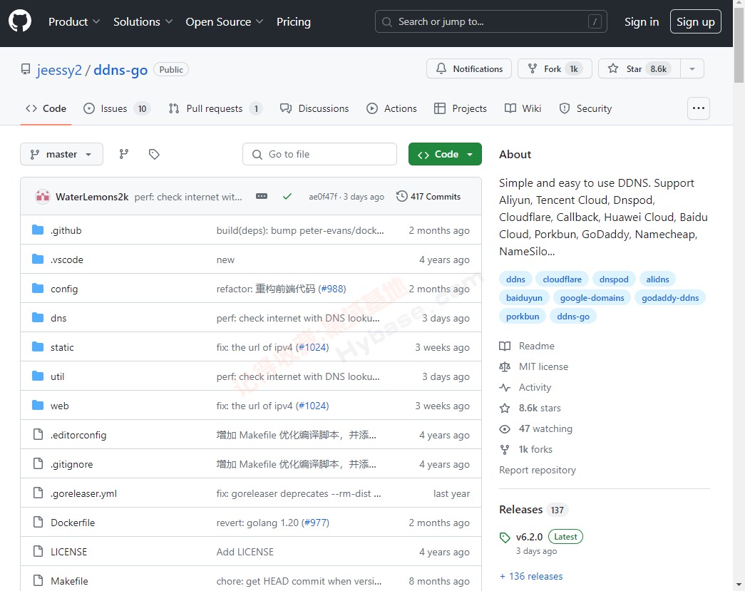
Task: Switch to the Projects tab
Action: point(461,108)
